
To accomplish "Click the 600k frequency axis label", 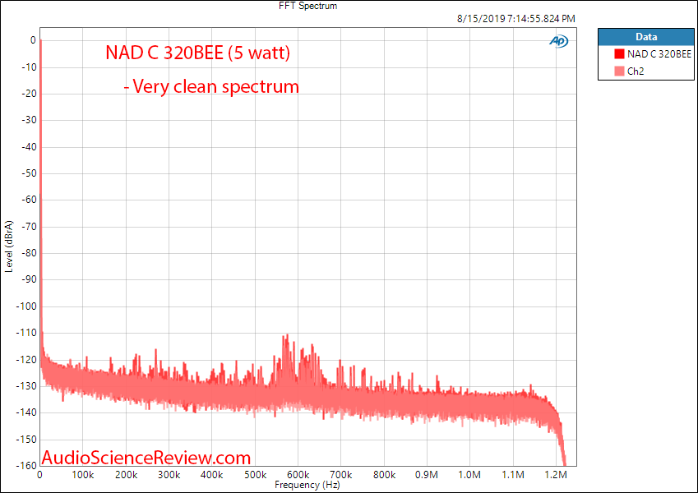I will 298,475.
